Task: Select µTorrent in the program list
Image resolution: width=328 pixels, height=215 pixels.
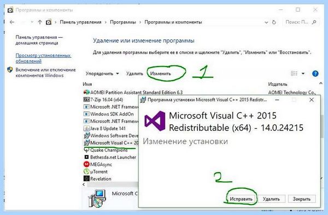Action: coord(99,171)
